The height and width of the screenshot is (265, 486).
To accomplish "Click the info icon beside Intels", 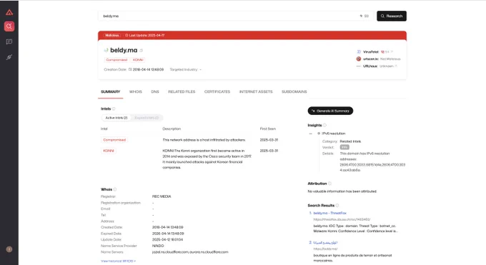I will pyautogui.click(x=114, y=109).
